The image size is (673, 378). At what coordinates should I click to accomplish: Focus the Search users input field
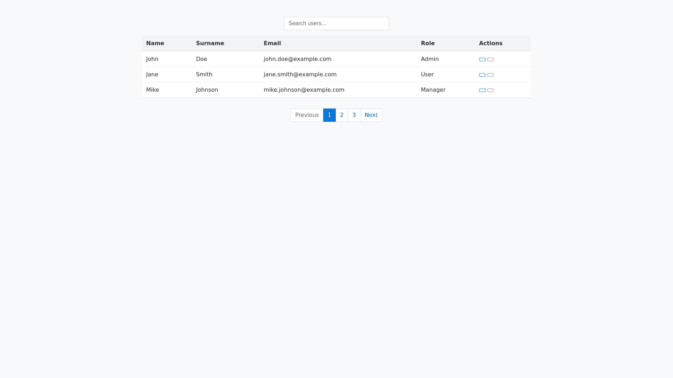(x=336, y=23)
